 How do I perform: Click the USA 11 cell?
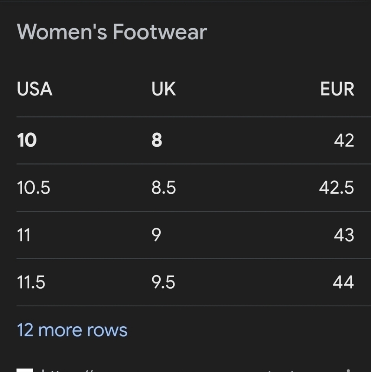(24, 235)
